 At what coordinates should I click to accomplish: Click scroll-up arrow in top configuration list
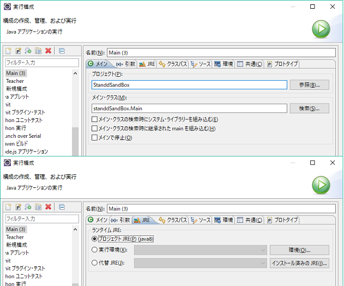pos(75,74)
